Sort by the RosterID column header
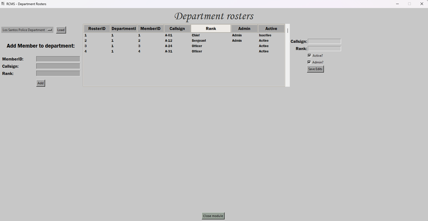 click(x=97, y=29)
